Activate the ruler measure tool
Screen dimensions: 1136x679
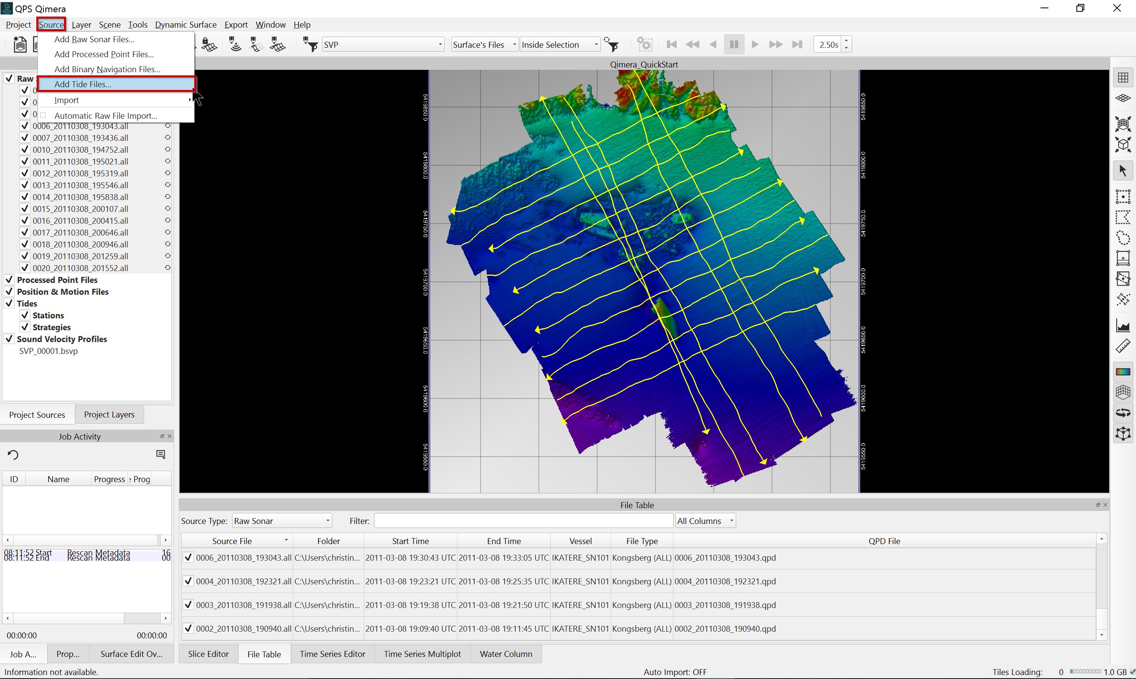(x=1123, y=346)
